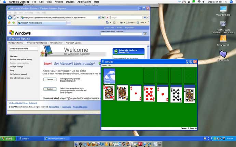
Task: Open a new blank IE tab
Action: point(69,23)
